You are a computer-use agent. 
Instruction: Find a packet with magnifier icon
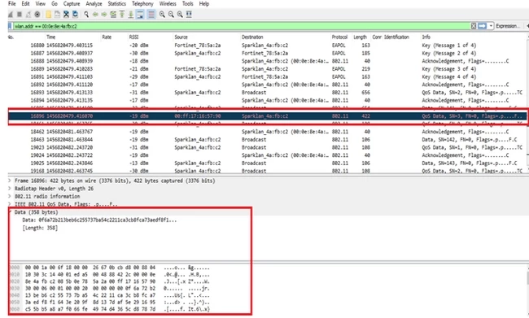[x=86, y=14]
